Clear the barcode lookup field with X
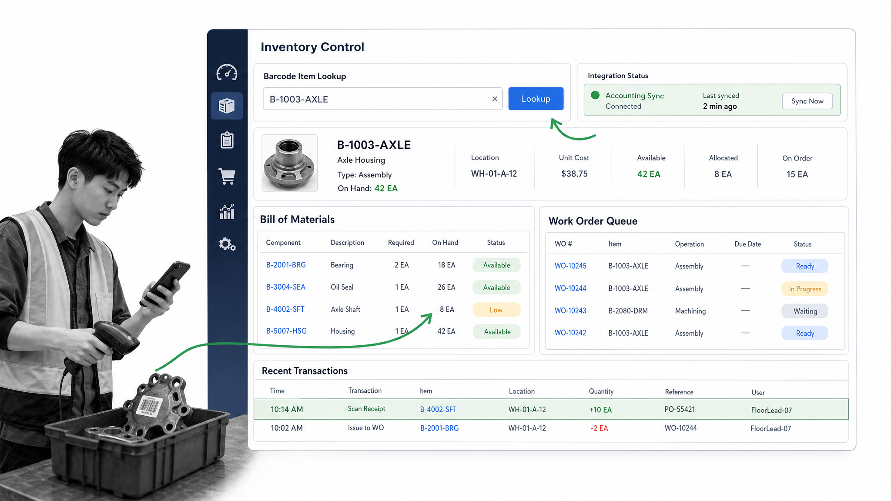This screenshot has height=501, width=891. click(495, 99)
